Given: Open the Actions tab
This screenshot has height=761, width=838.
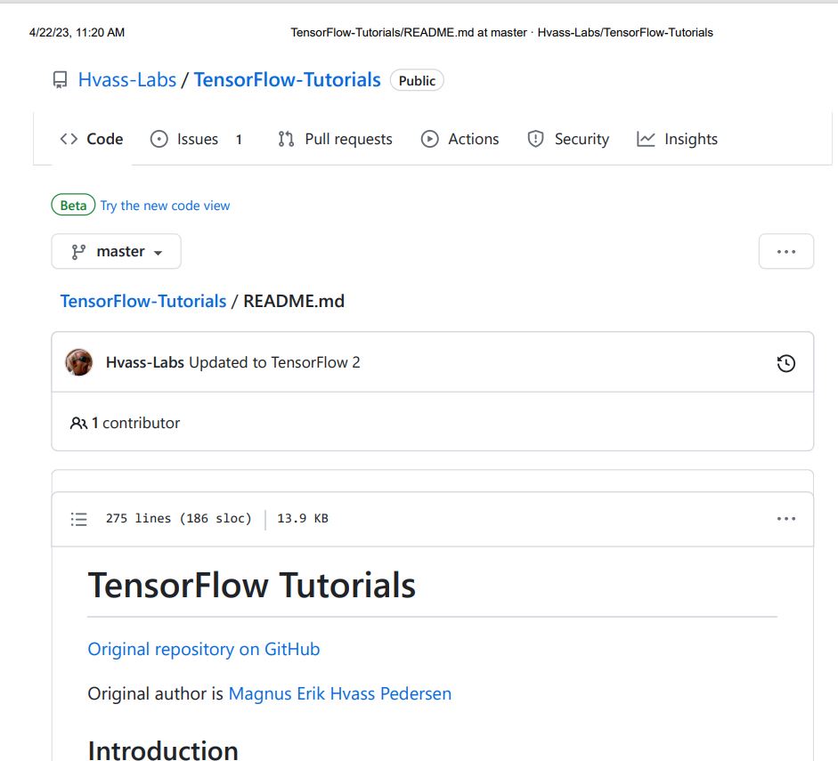Looking at the screenshot, I should click(x=460, y=139).
